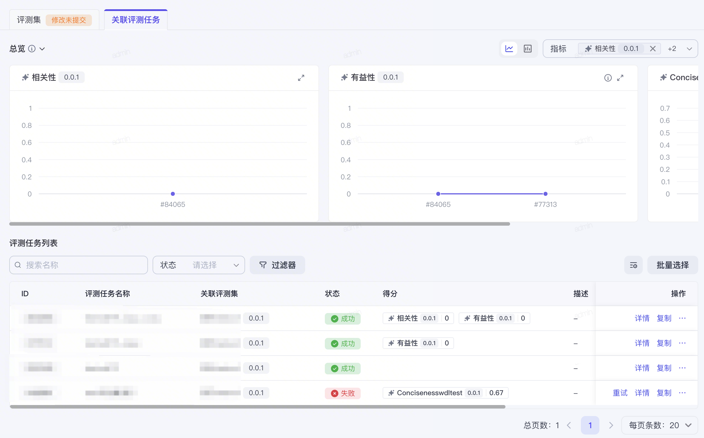Open the 状态 filter dropdown
704x438 pixels.
pos(199,265)
